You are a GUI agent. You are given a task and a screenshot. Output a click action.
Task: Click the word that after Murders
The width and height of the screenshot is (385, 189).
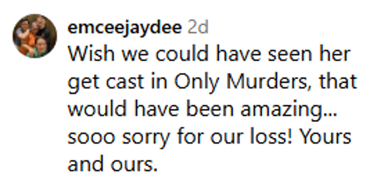339,82
